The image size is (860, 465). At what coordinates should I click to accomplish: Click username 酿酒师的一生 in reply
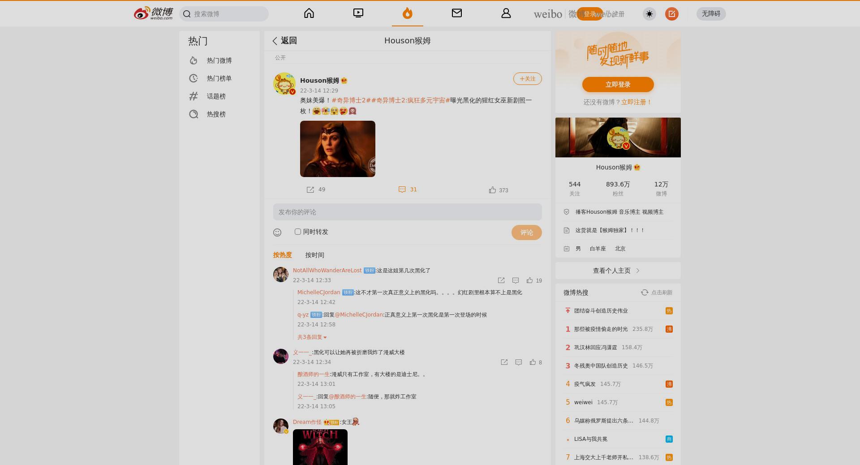(x=314, y=374)
